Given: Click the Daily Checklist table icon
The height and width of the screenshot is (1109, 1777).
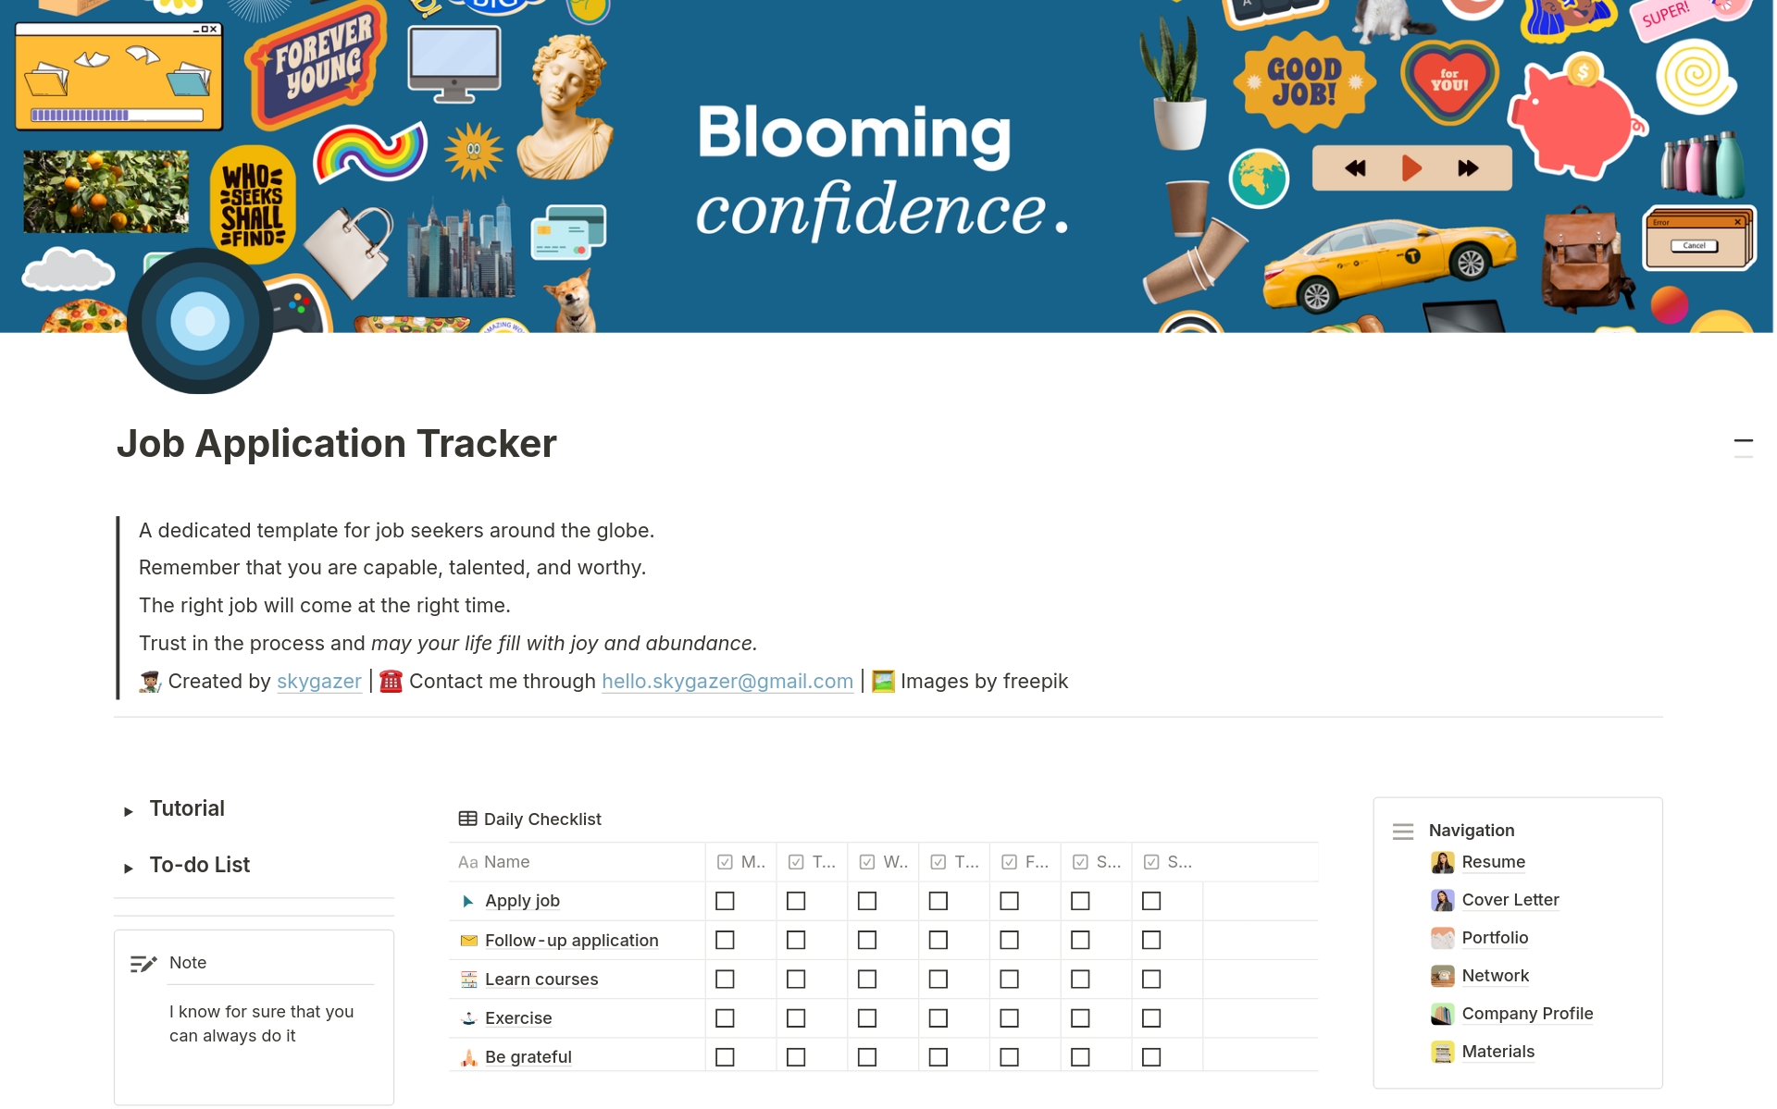Looking at the screenshot, I should (466, 818).
